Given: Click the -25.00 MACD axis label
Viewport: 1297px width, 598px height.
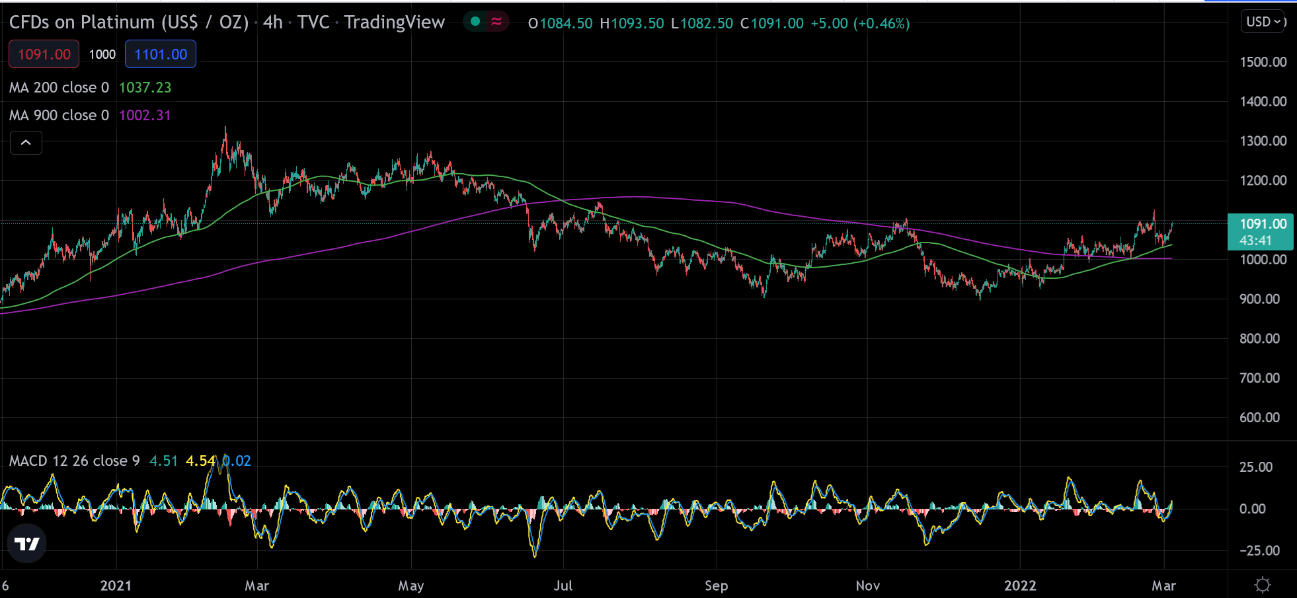Looking at the screenshot, I should 1260,550.
